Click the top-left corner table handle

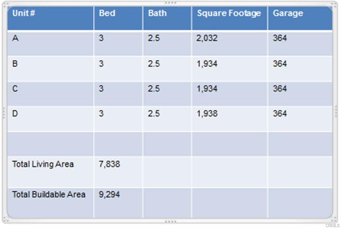pyautogui.click(x=6, y=4)
